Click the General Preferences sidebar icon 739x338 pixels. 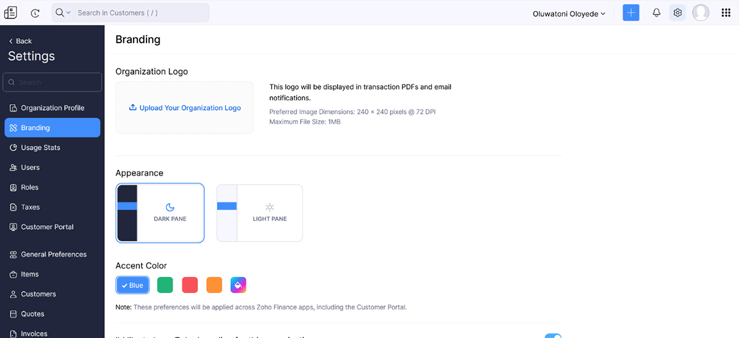(14, 254)
